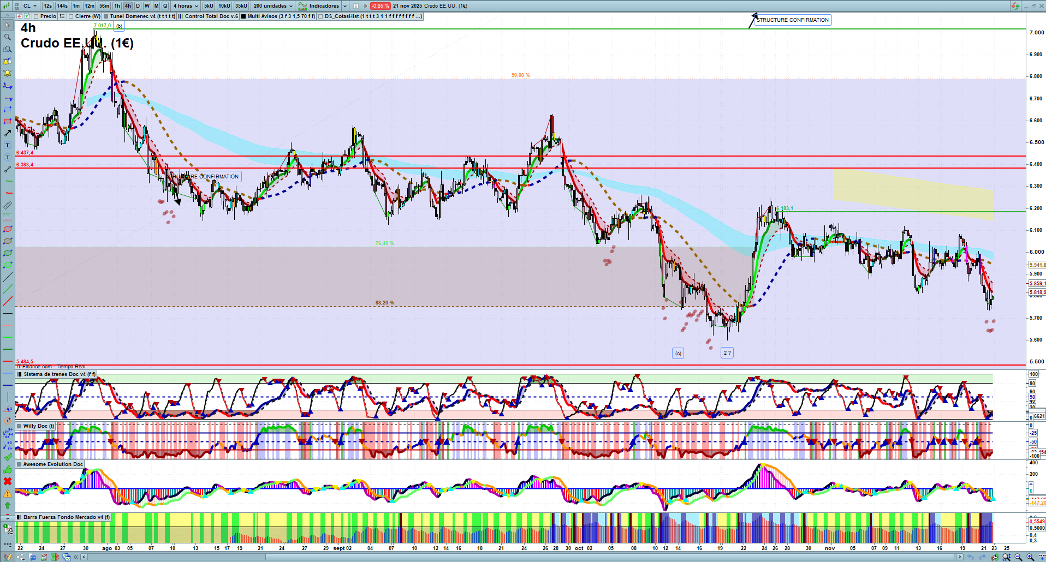
Task: Select the cursor pointer tool
Action: point(8,25)
